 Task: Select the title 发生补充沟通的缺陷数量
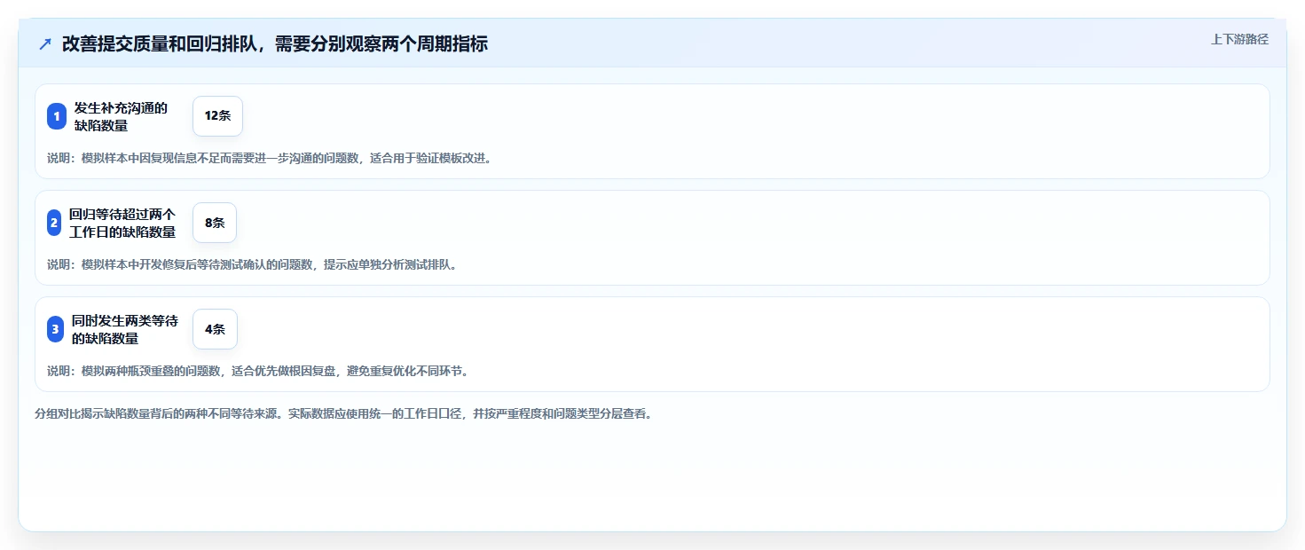(x=121, y=116)
